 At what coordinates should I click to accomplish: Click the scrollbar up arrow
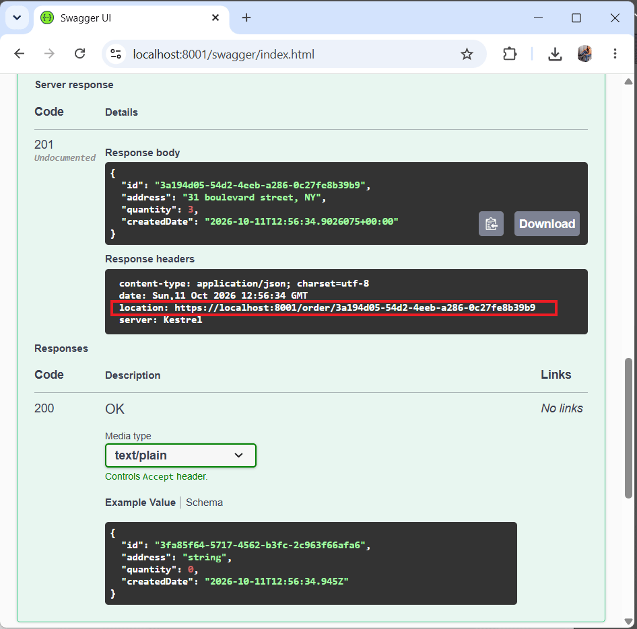click(628, 81)
